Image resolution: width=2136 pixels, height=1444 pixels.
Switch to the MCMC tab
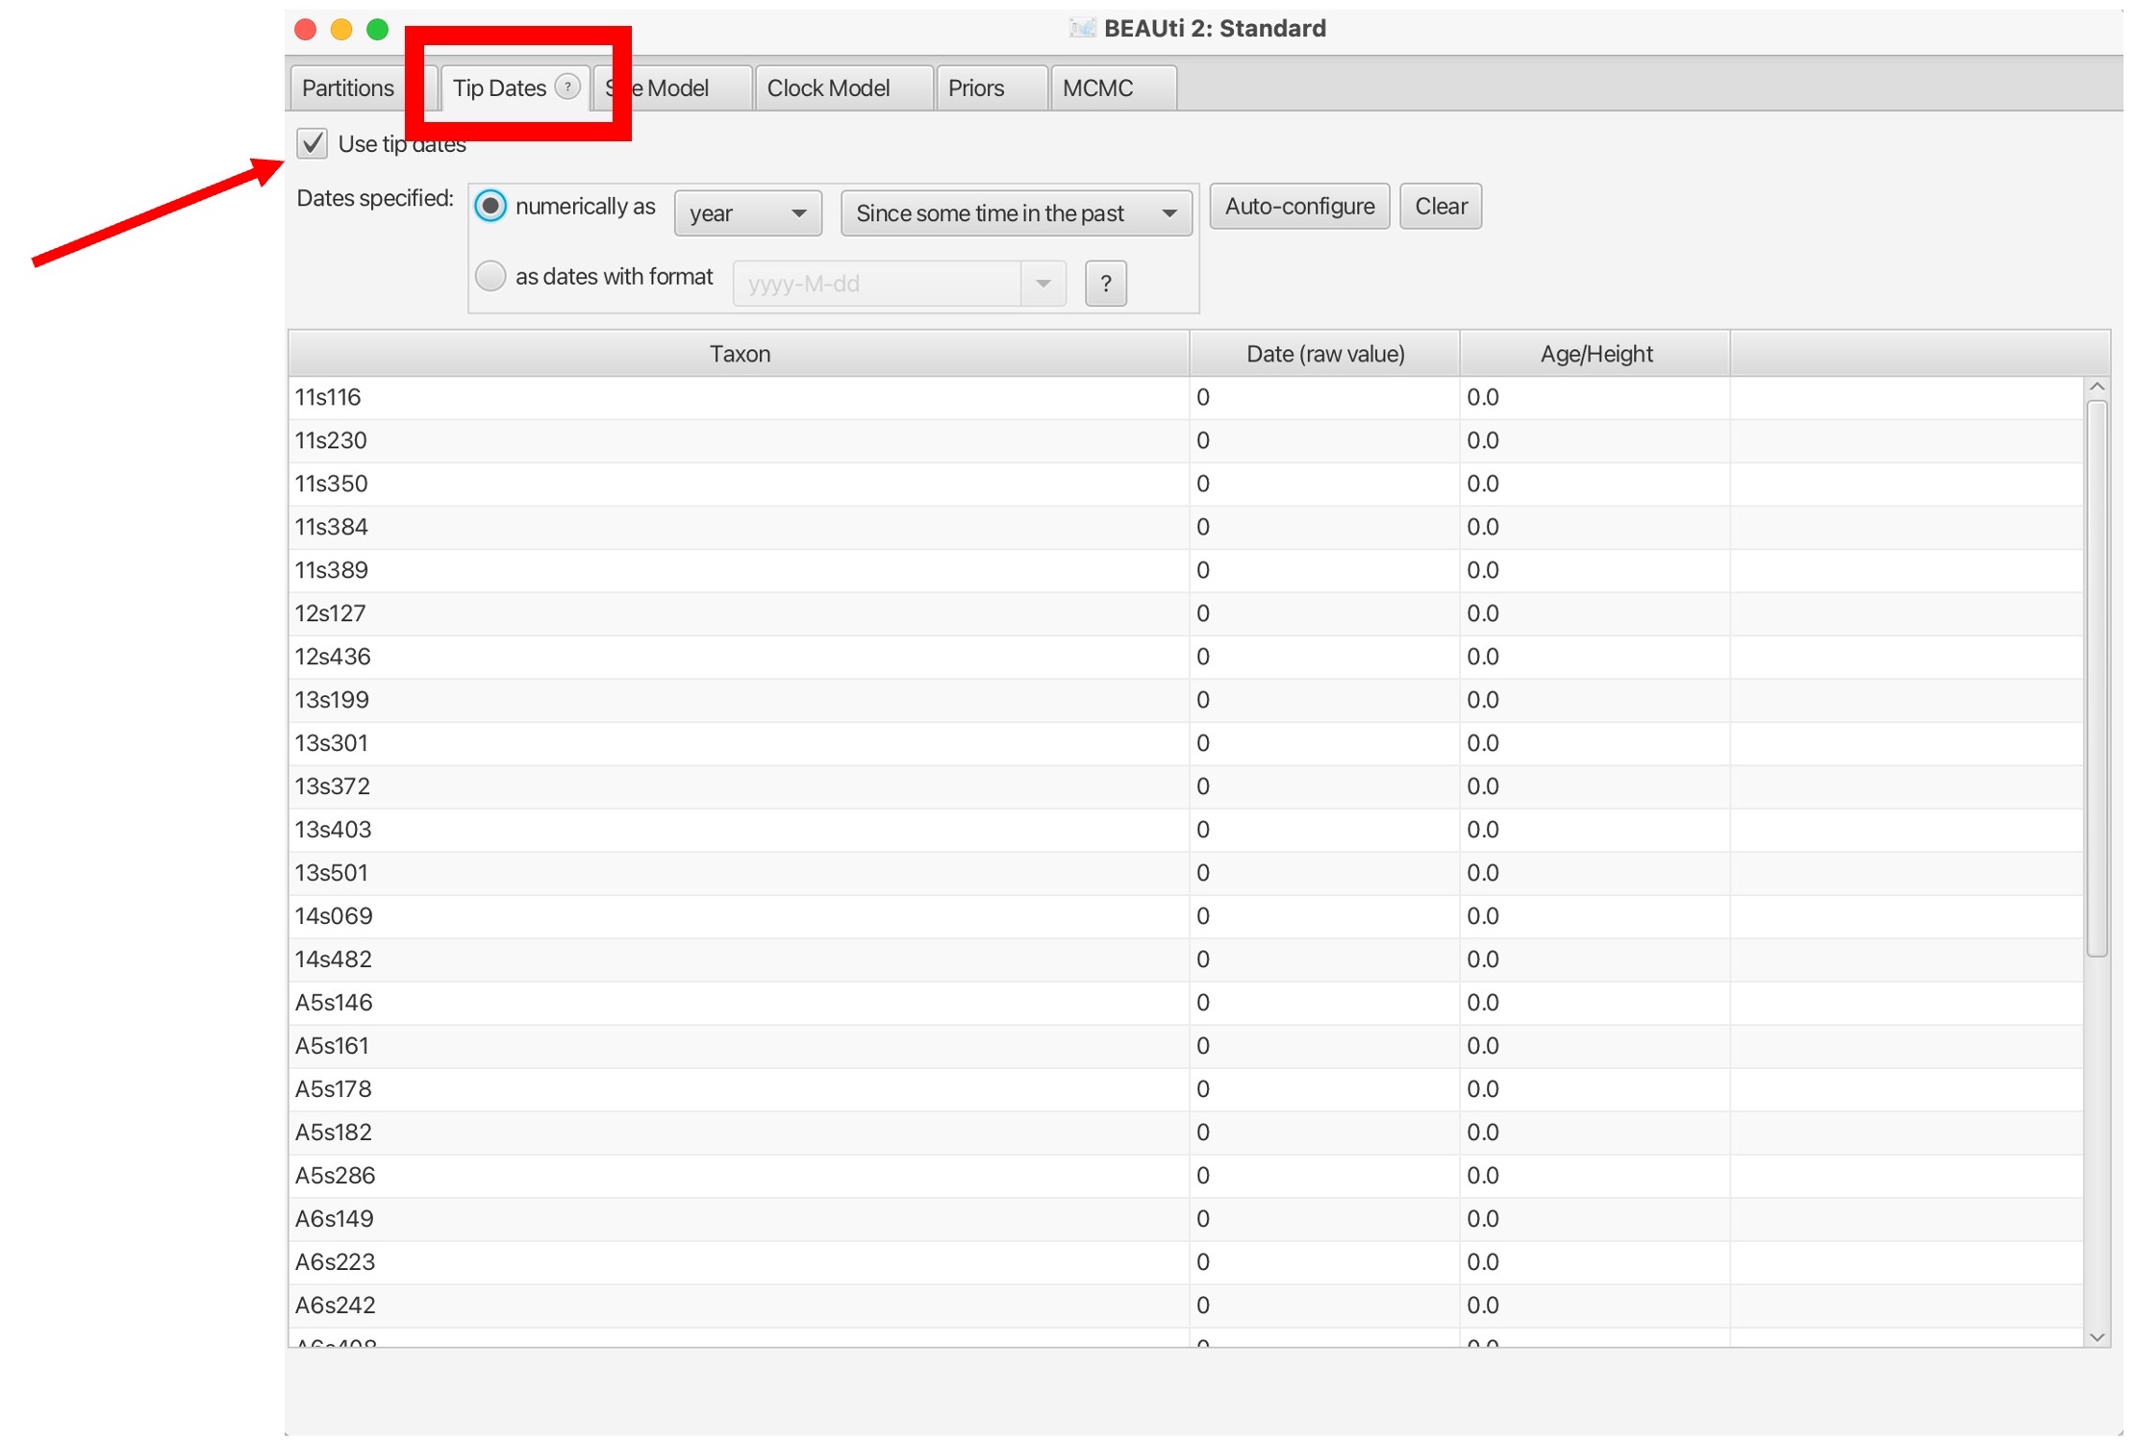click(1113, 88)
